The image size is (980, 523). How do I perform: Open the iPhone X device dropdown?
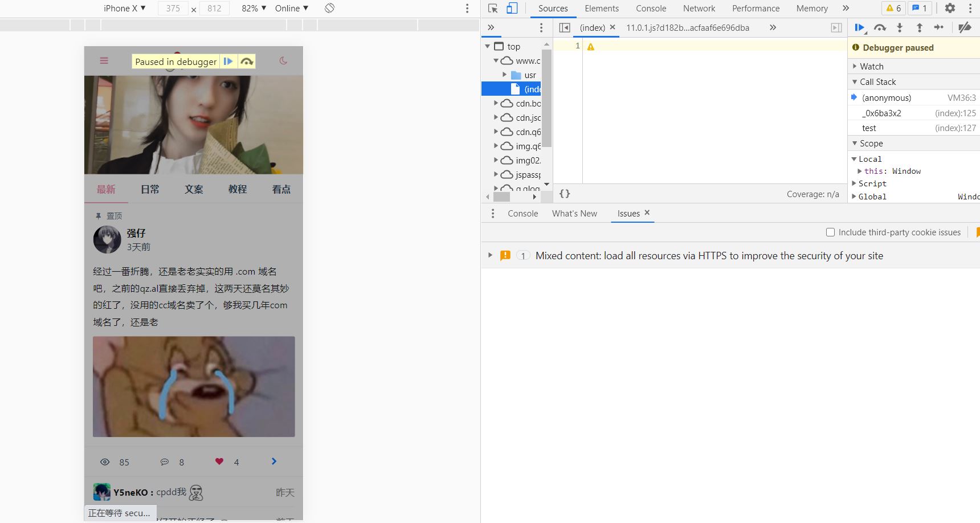pos(124,8)
